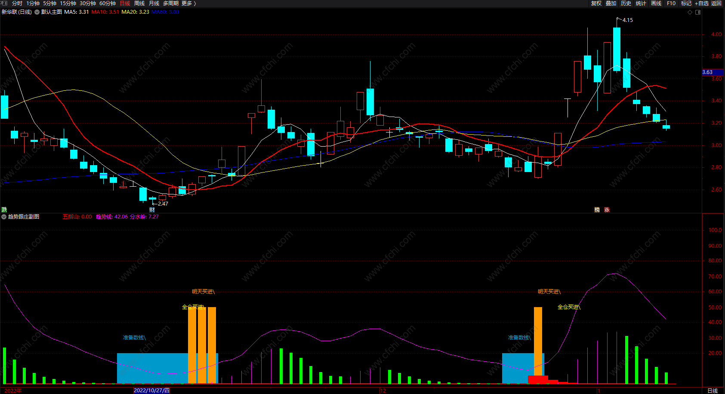
Task: Open the 历史 history view
Action: (626, 3)
